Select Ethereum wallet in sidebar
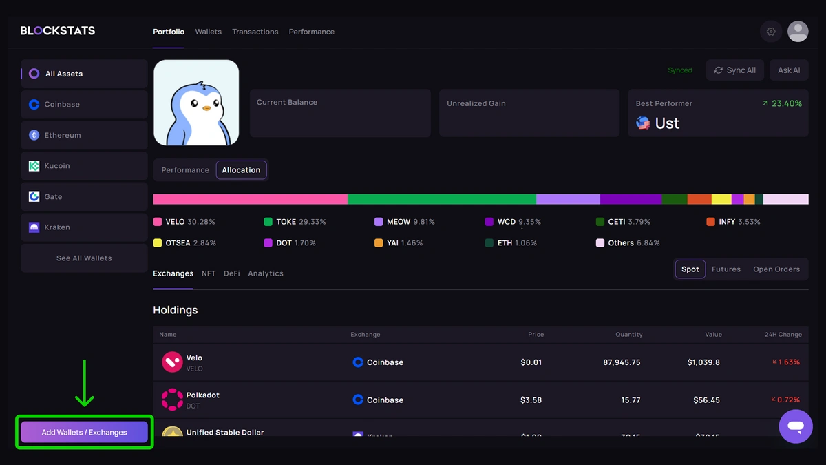This screenshot has width=826, height=465. [84, 136]
